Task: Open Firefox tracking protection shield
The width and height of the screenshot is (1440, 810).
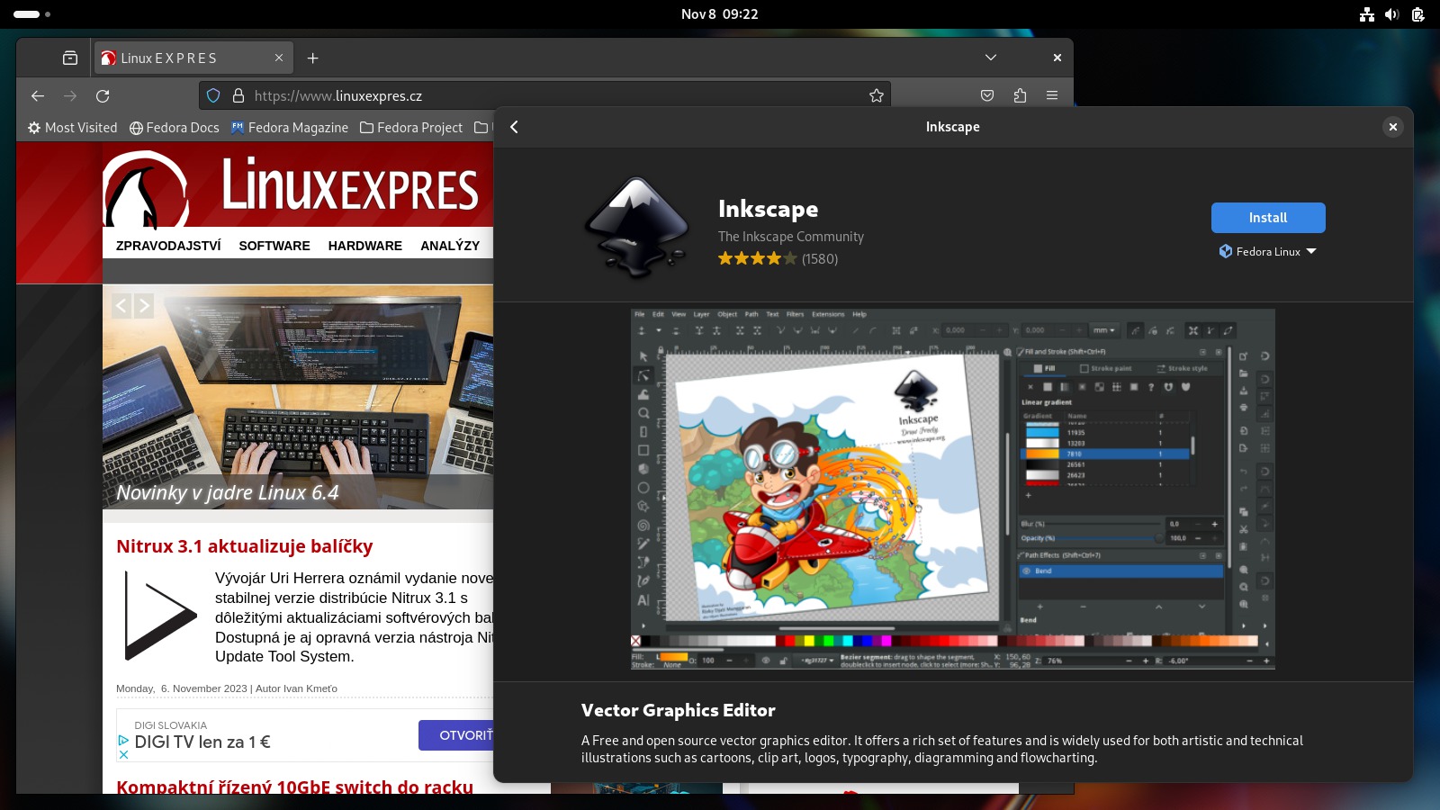Action: 213,95
